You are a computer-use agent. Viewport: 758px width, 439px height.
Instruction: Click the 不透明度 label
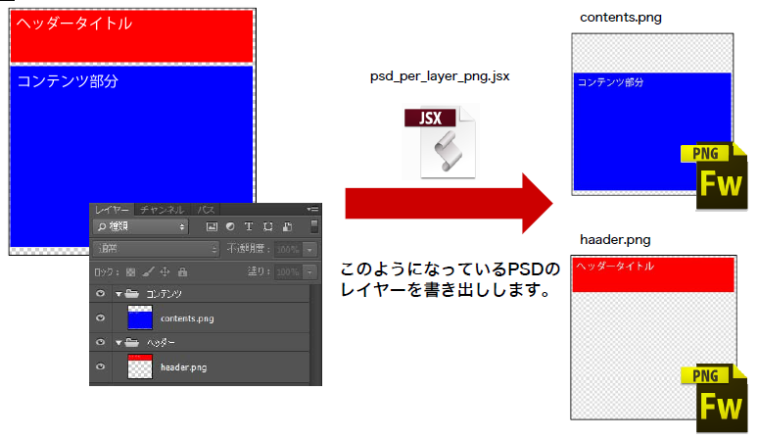[248, 249]
